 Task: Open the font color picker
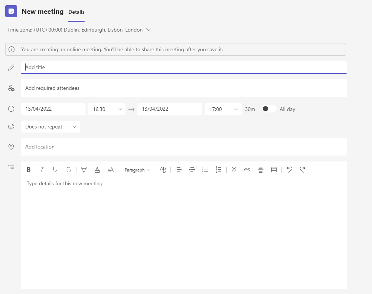tap(97, 170)
